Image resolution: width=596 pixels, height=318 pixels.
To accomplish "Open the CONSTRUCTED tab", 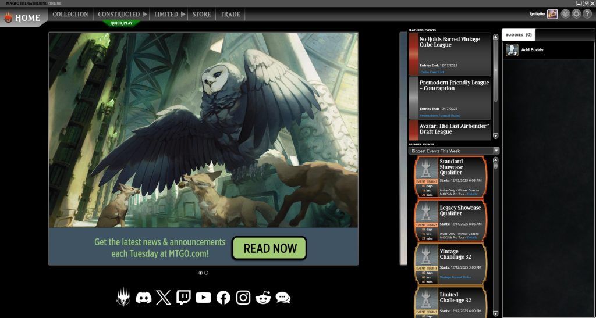I will [119, 15].
